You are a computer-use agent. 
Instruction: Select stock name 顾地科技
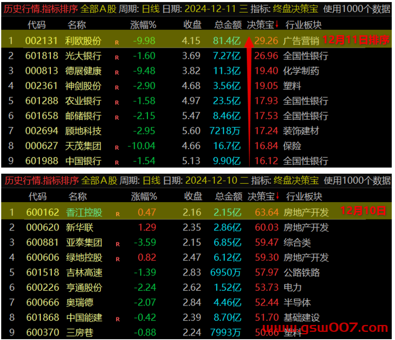pos(83,131)
